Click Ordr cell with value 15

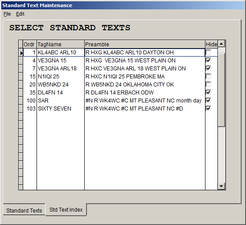point(30,77)
